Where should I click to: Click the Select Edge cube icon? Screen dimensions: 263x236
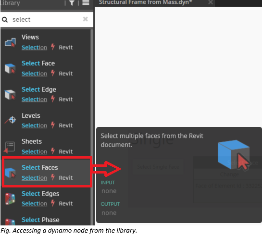pos(10,94)
